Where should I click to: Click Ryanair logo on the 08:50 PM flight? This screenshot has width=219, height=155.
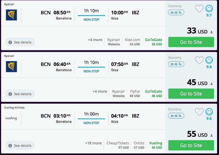pyautogui.click(x=11, y=15)
